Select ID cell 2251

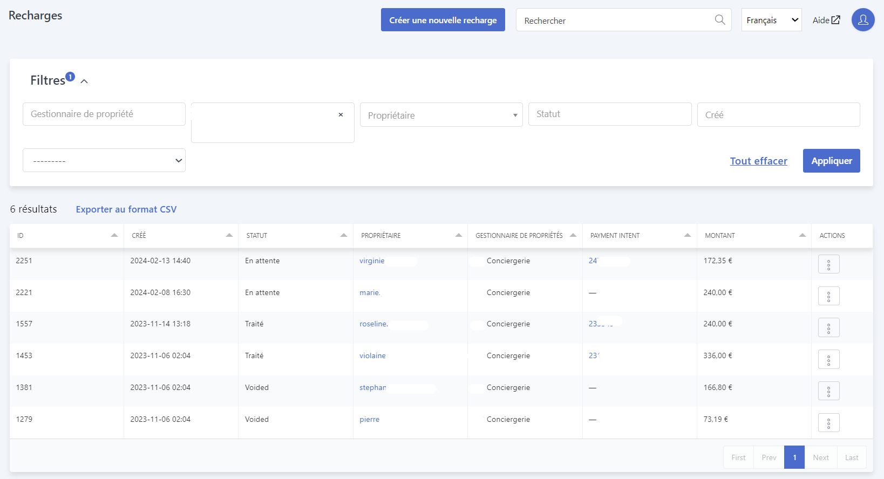(24, 261)
